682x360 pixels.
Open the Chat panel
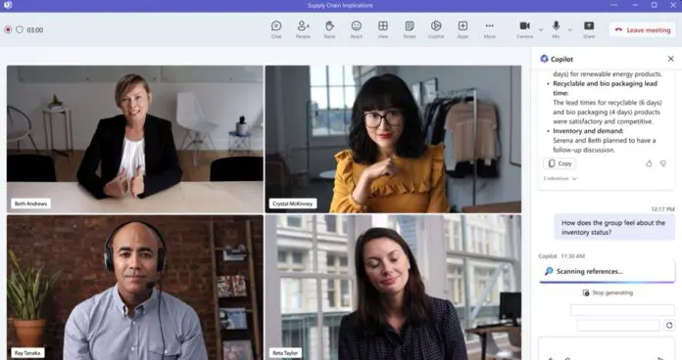pyautogui.click(x=276, y=29)
